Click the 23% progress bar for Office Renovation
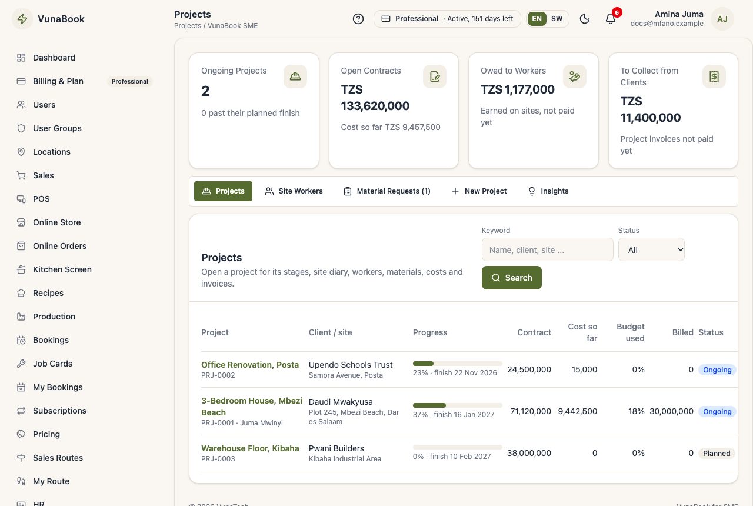This screenshot has width=753, height=506. [x=458, y=364]
